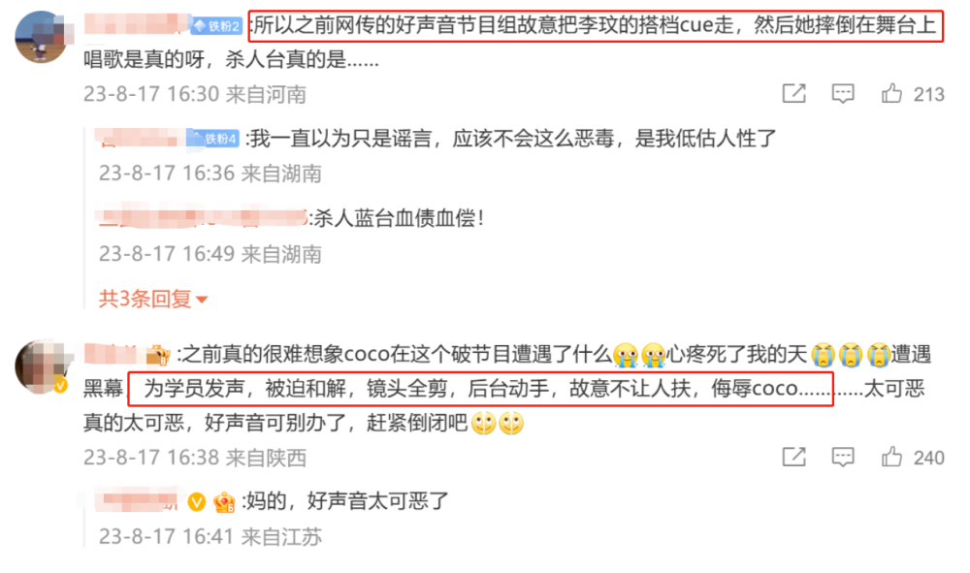This screenshot has height=573, width=970.
Task: Click timestamp 23-8-17 16:38 来自陕西
Action: coord(195,458)
